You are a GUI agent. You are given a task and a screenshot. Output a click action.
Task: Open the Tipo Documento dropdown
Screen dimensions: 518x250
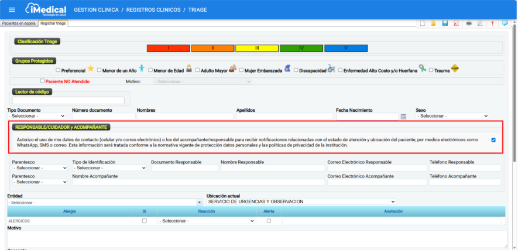[37, 117]
